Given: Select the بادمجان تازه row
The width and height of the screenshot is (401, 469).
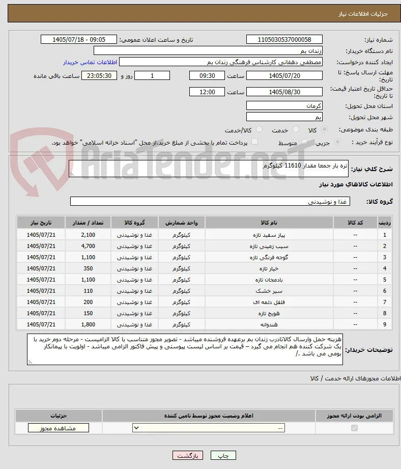Looking at the screenshot, I should 204,280.
